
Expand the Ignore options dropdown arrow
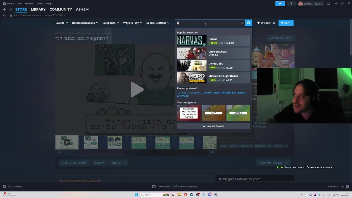(126, 163)
